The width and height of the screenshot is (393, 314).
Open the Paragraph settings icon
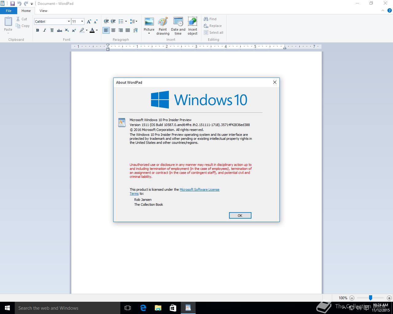tap(135, 30)
